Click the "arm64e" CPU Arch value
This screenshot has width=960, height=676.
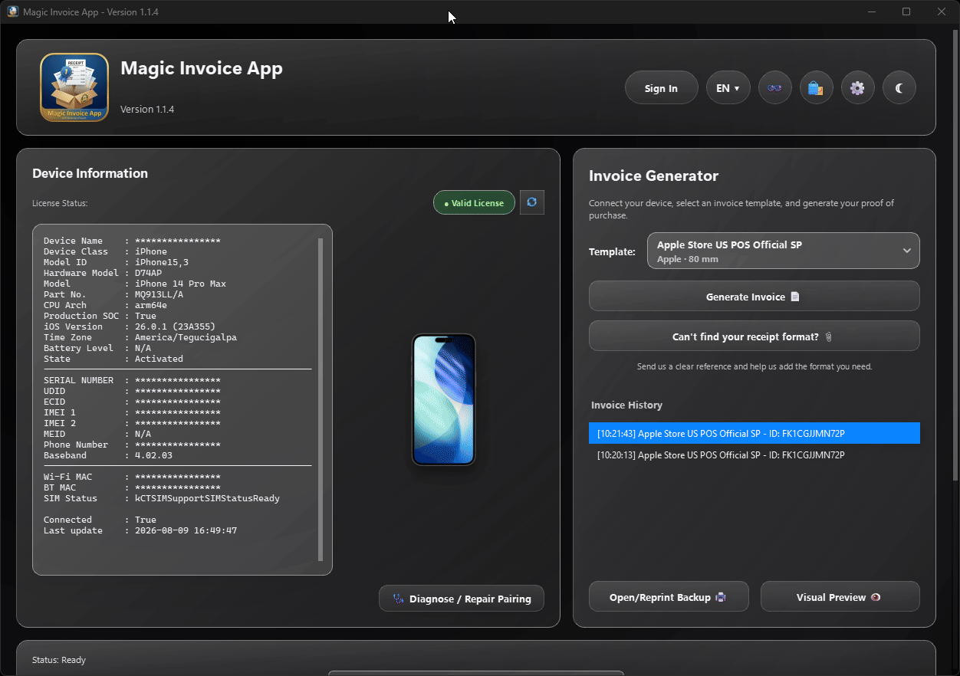pyautogui.click(x=151, y=305)
